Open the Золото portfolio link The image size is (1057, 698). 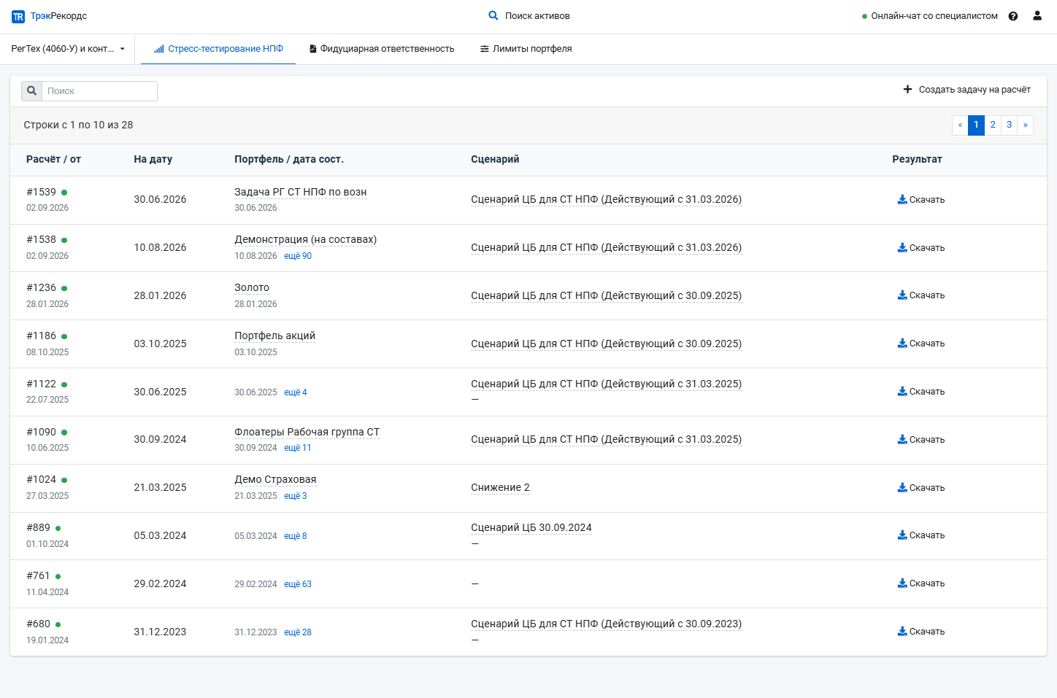click(x=252, y=287)
